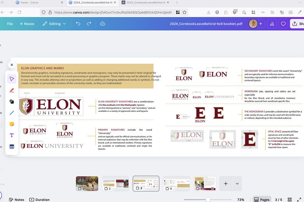Select the large Elon University signature logo
This screenshot has height=202, width=304.
51,106
